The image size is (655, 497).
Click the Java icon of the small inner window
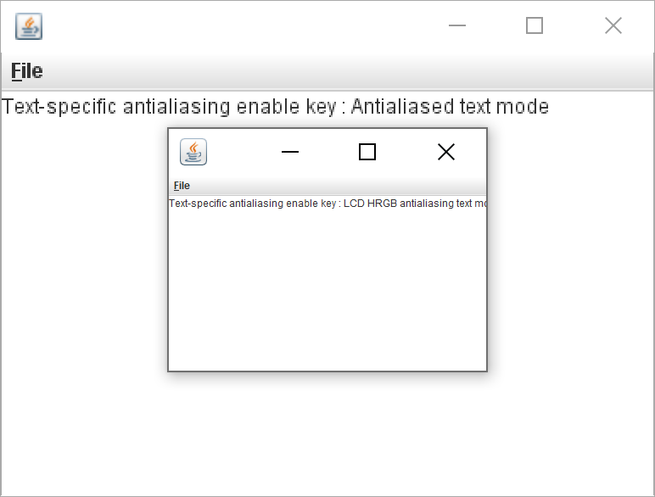pyautogui.click(x=193, y=152)
